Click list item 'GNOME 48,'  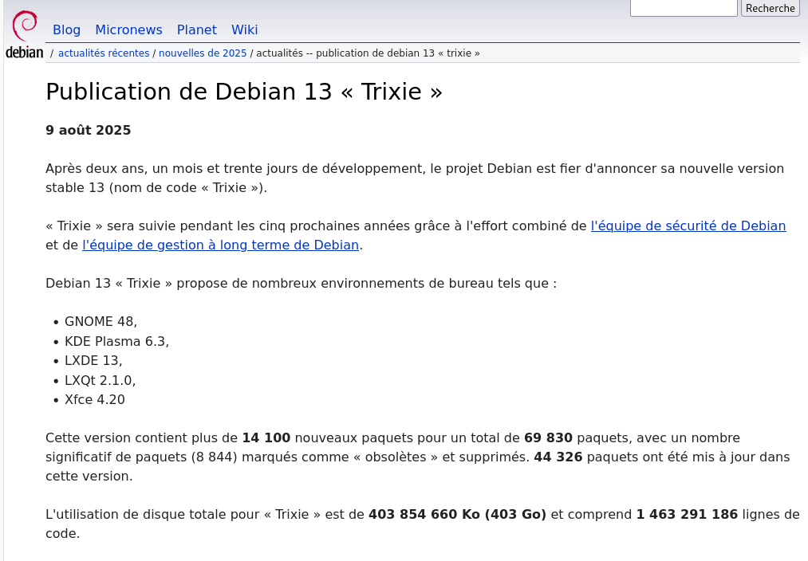[101, 322]
